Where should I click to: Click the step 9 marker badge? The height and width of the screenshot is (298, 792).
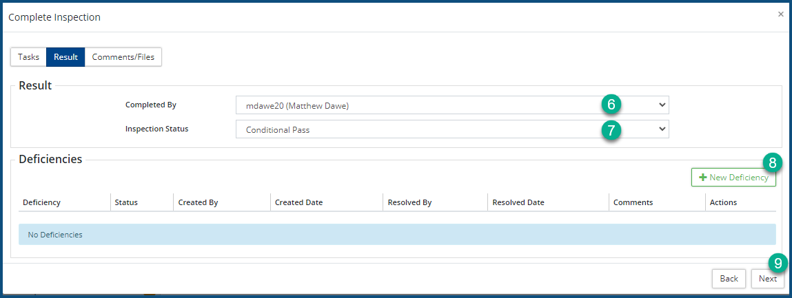[778, 262]
